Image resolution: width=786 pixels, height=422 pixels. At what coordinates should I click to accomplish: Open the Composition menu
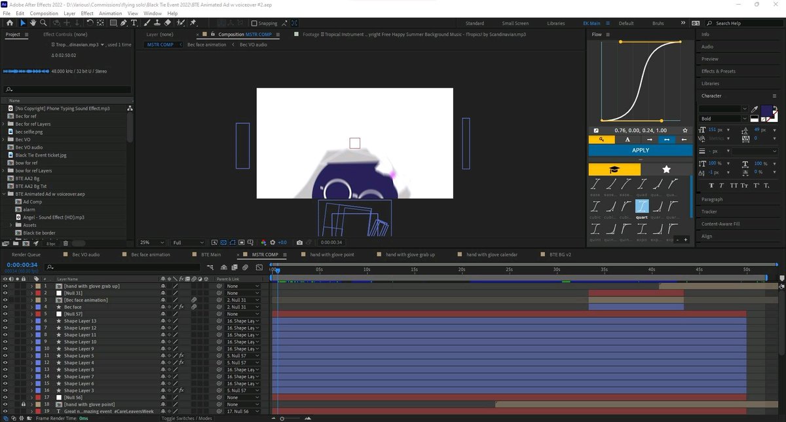point(44,13)
